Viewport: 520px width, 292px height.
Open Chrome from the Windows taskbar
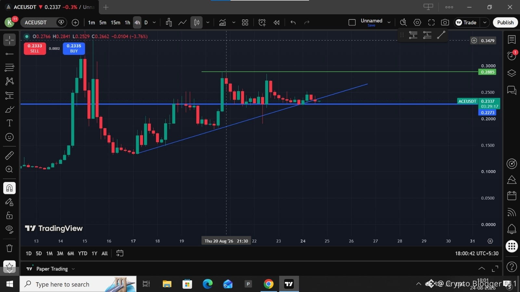[x=268, y=284]
